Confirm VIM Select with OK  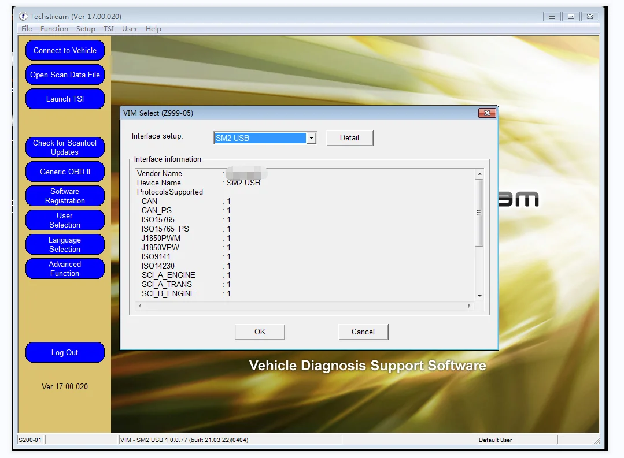260,332
